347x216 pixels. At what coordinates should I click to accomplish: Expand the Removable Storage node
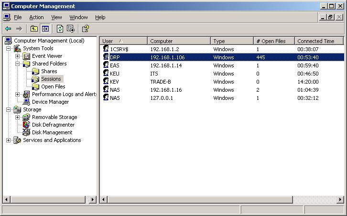pyautogui.click(x=18, y=117)
